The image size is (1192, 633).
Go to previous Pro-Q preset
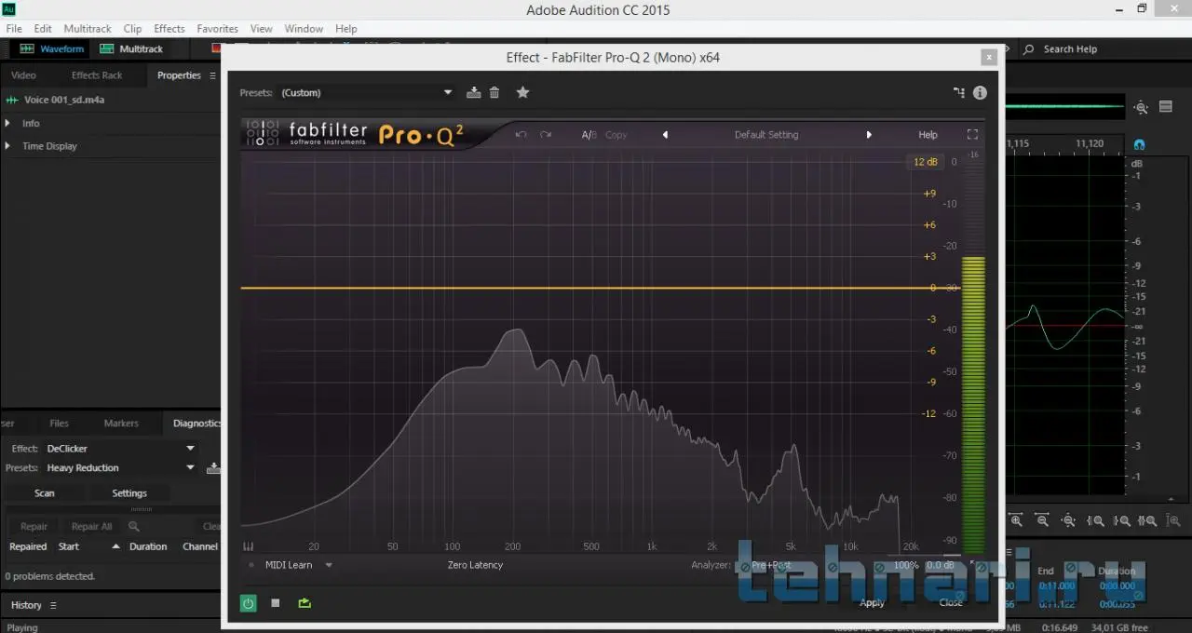click(665, 135)
